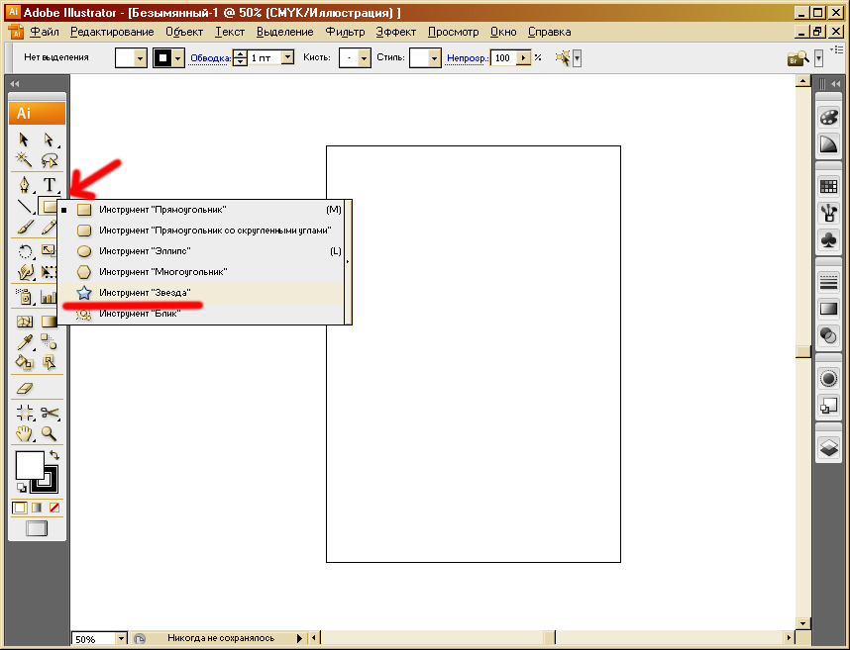This screenshot has width=850, height=650.
Task: Pick the Type (T) tool
Action: (49, 185)
